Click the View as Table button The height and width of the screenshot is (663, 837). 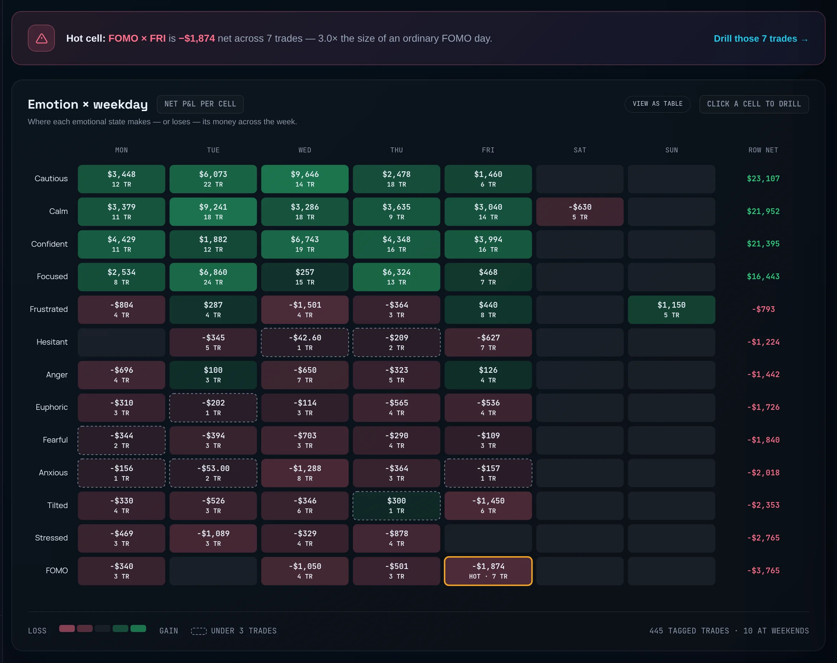click(x=657, y=104)
